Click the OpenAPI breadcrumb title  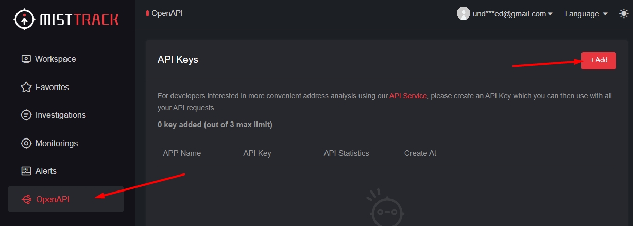(x=167, y=13)
